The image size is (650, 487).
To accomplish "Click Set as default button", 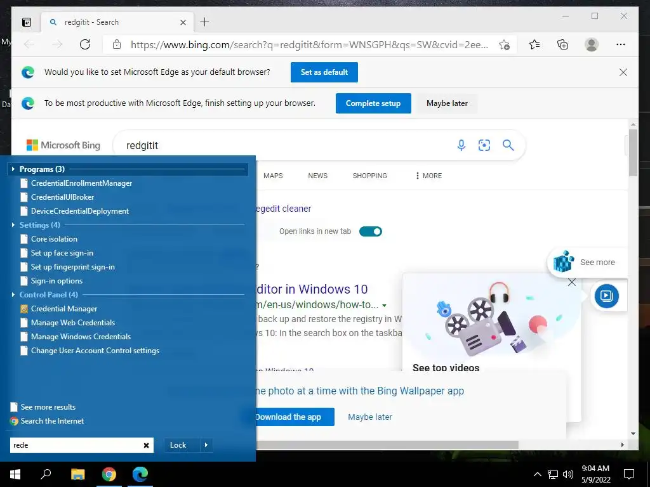I will click(x=324, y=72).
